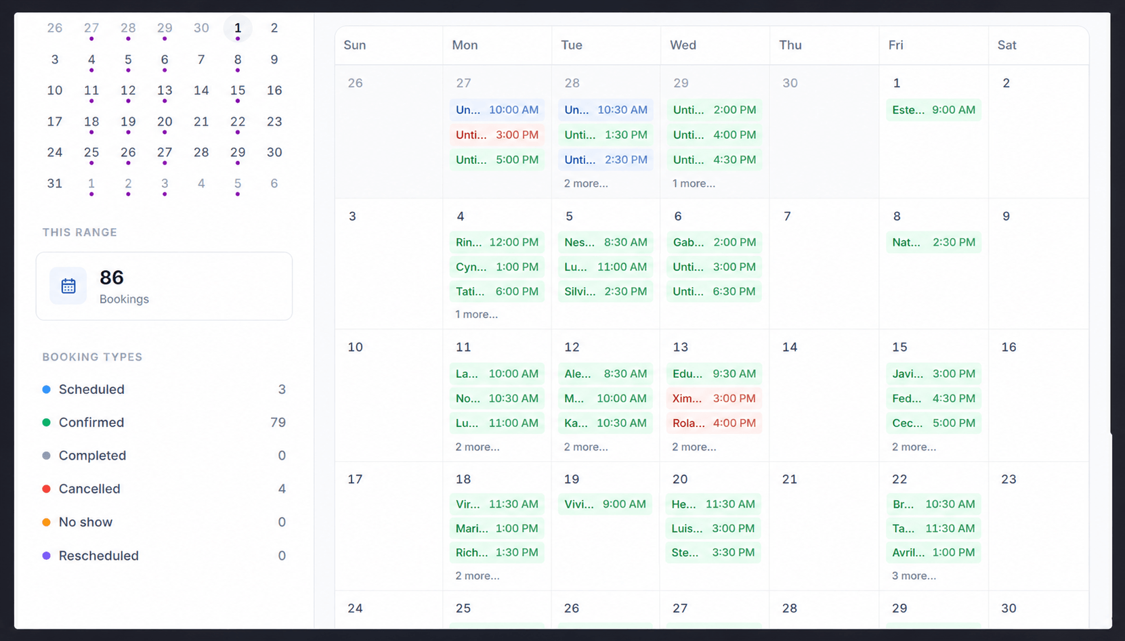1125x641 pixels.
Task: Open the Vivi... 9:00 AM booking
Action: (606, 504)
